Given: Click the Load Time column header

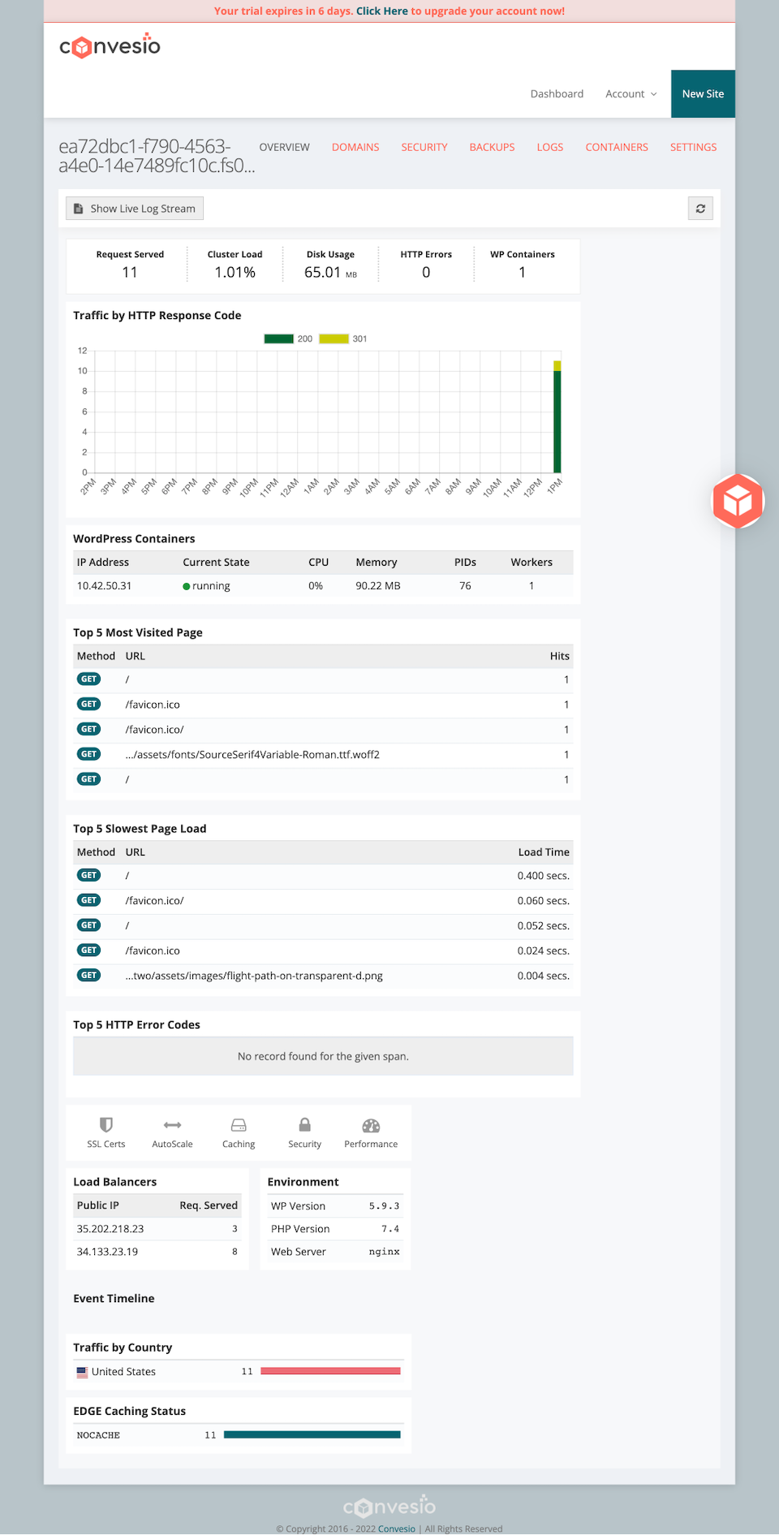Looking at the screenshot, I should tap(544, 852).
